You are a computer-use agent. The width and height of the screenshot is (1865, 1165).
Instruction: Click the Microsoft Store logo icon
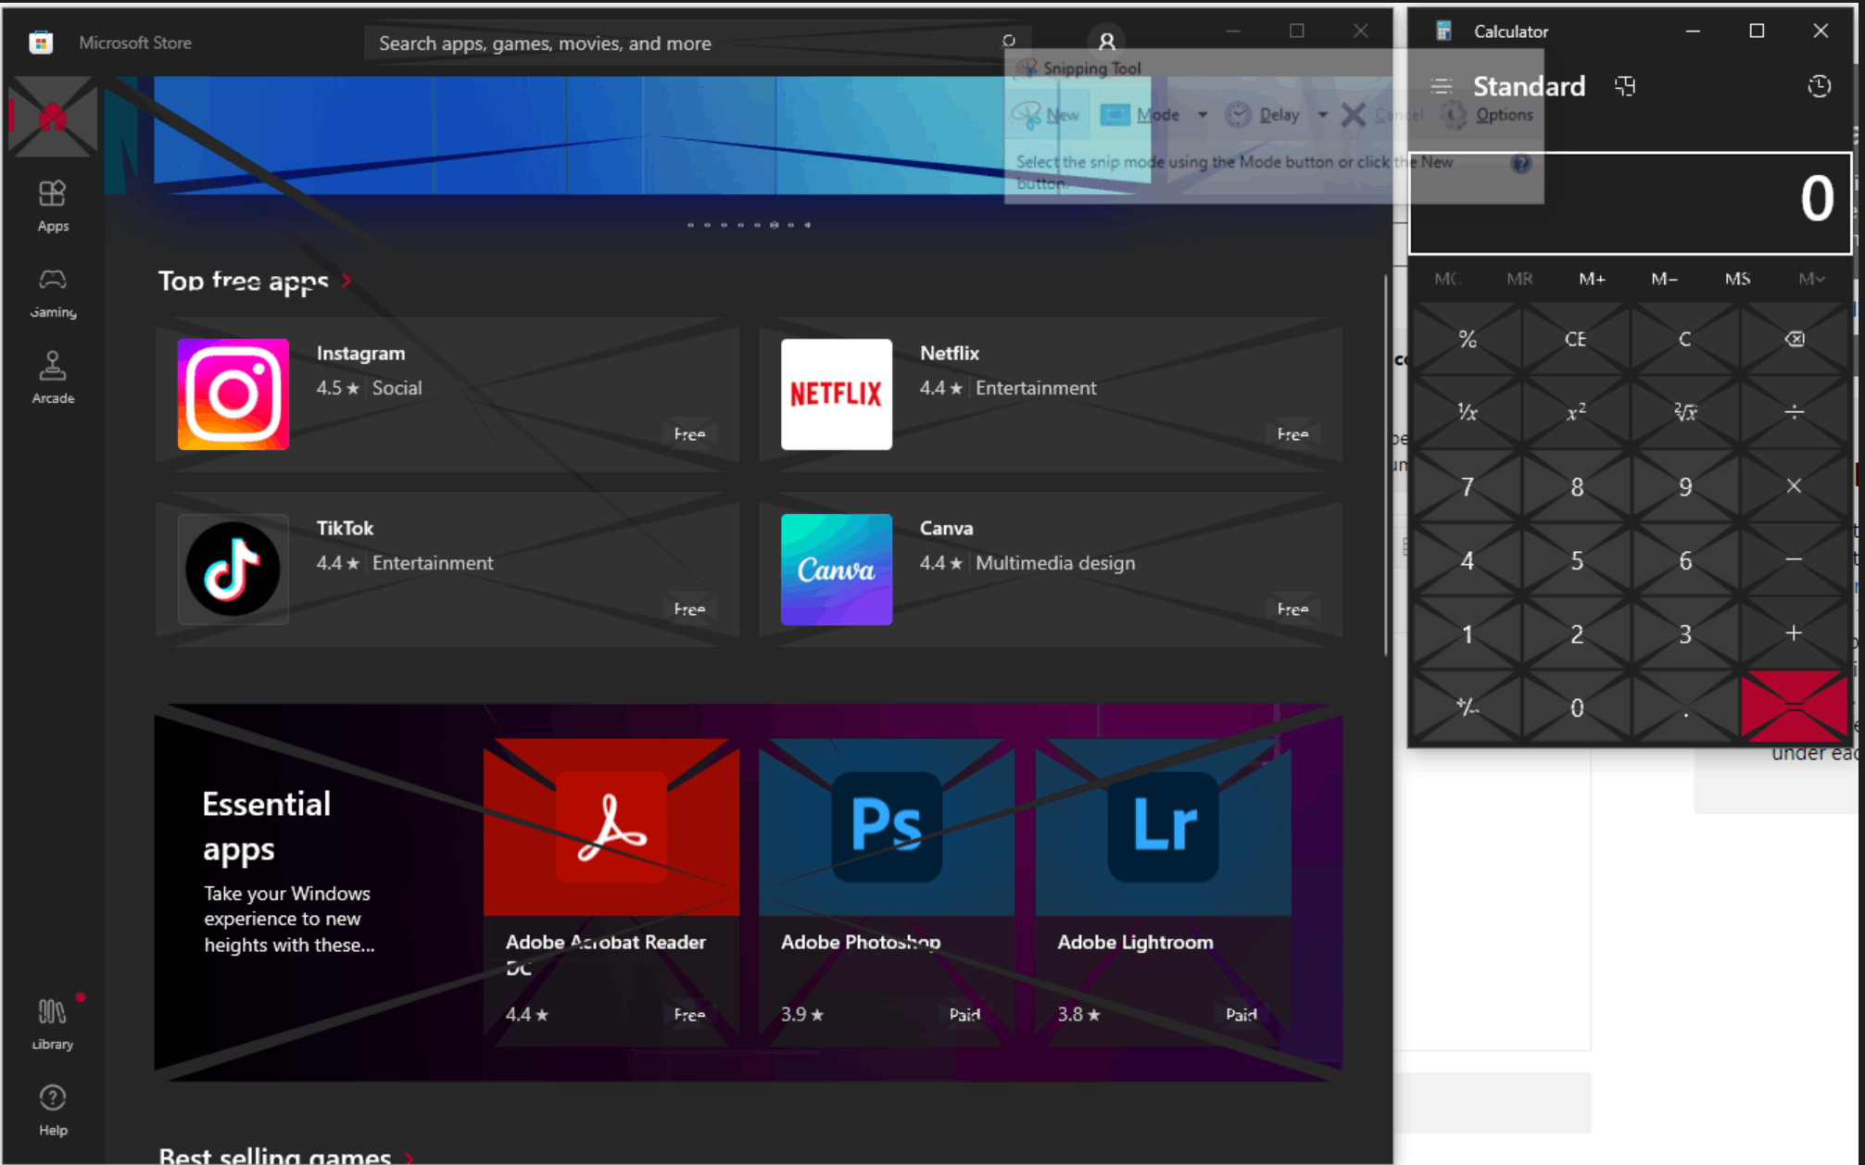pyautogui.click(x=41, y=43)
